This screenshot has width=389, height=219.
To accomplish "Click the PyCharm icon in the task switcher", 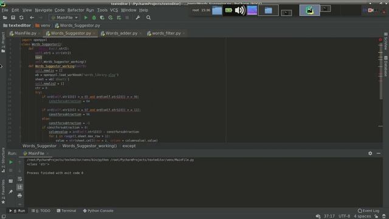I will [309, 10].
